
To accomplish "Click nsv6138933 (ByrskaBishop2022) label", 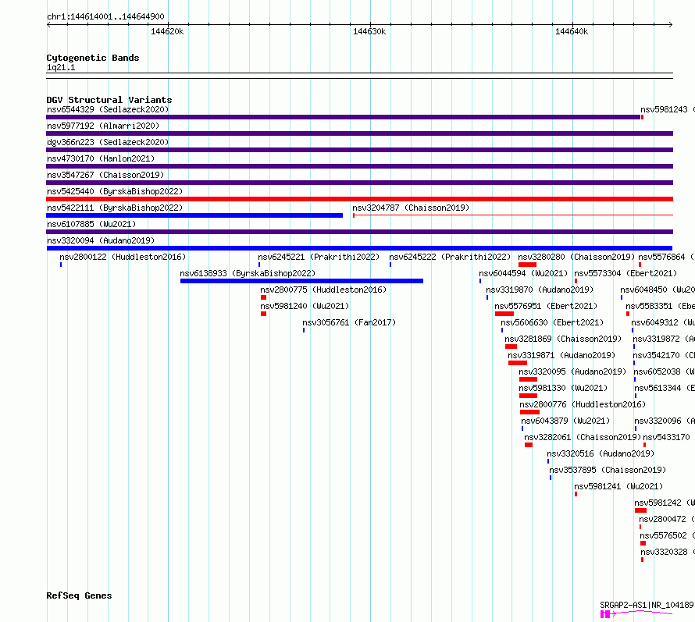I will (248, 273).
